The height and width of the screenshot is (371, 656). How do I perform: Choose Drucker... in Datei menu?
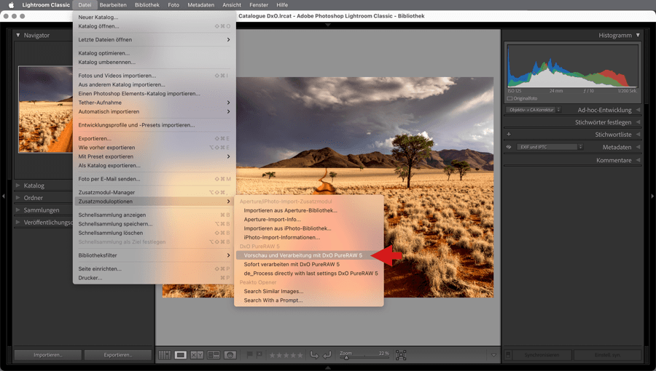tap(154, 278)
